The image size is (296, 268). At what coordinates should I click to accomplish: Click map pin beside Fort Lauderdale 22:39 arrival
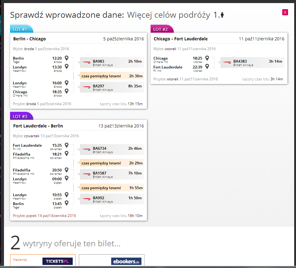pyautogui.click(x=207, y=66)
